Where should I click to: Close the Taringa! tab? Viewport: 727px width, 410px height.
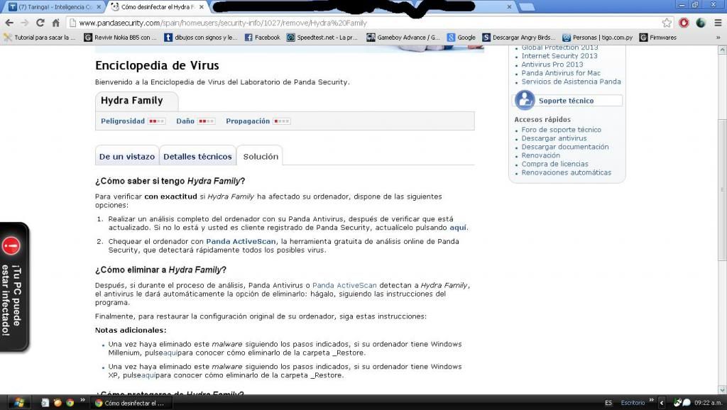99,7
